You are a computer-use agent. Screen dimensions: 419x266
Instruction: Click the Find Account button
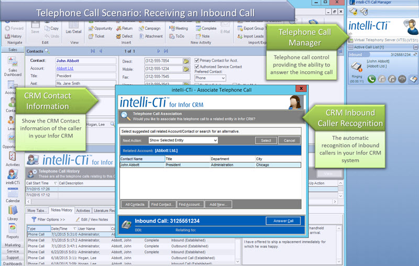coord(191,205)
